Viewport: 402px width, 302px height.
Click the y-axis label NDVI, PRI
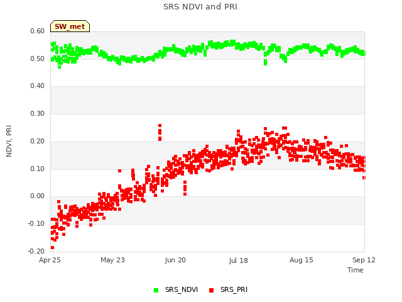tap(9, 141)
